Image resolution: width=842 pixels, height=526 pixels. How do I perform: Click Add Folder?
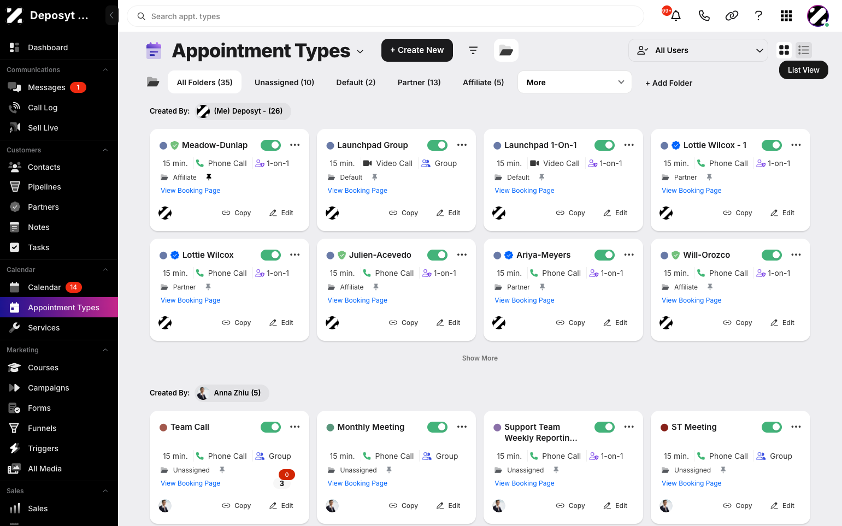[669, 83]
